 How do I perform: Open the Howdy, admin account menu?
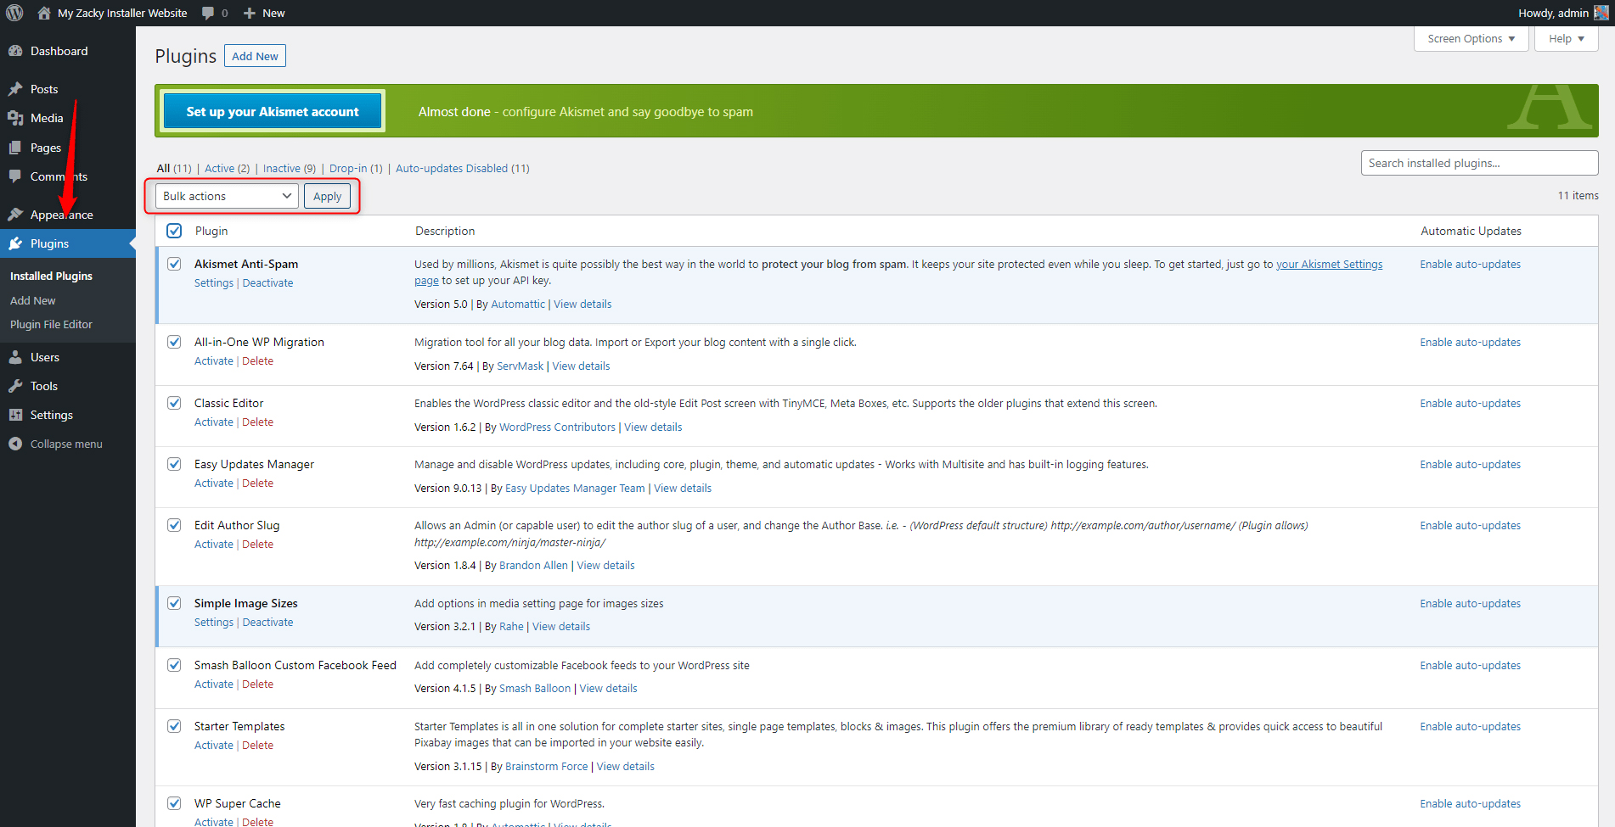[x=1562, y=13]
